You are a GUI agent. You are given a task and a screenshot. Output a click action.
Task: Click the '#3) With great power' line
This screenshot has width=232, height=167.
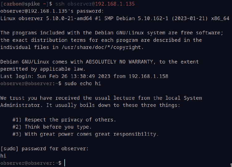click(85, 134)
